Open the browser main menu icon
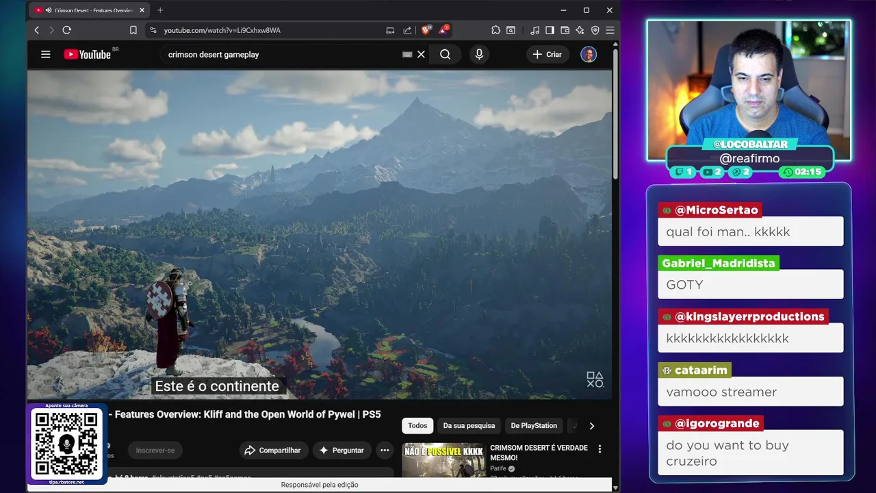The width and height of the screenshot is (876, 493). [x=610, y=30]
